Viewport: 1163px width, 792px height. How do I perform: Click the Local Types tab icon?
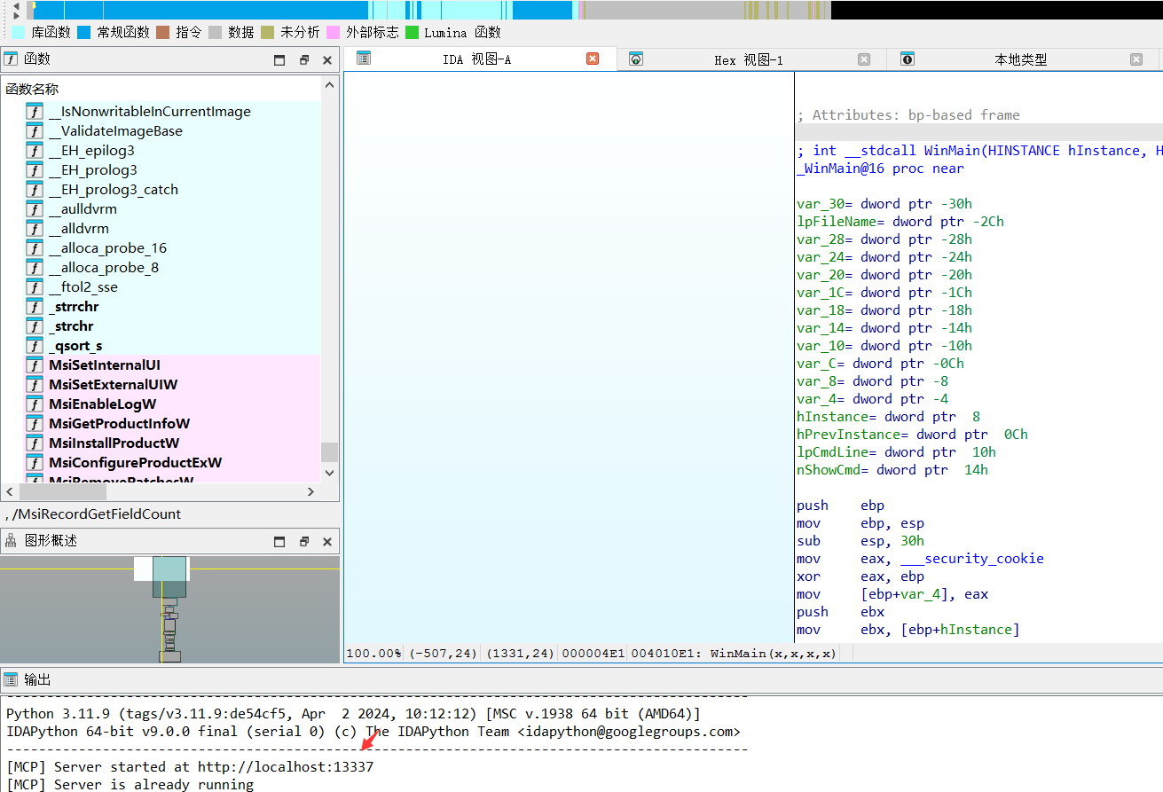pyautogui.click(x=907, y=59)
